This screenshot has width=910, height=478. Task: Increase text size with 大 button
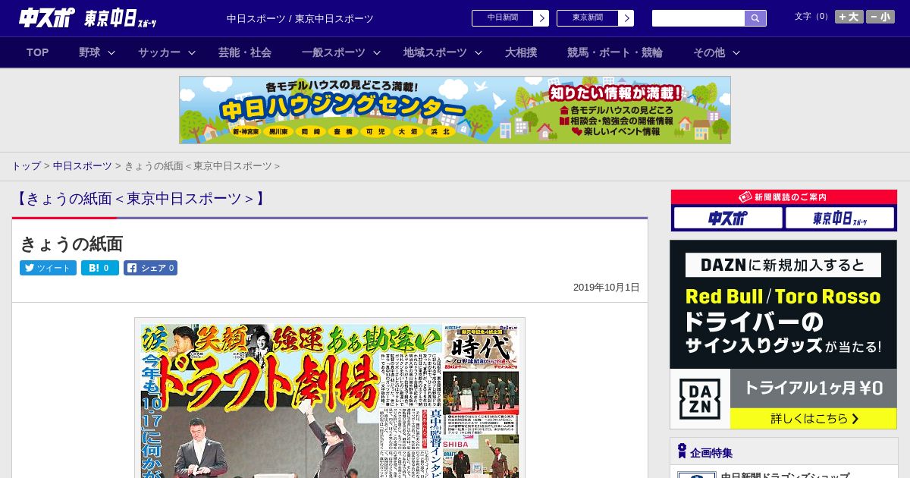pyautogui.click(x=849, y=17)
